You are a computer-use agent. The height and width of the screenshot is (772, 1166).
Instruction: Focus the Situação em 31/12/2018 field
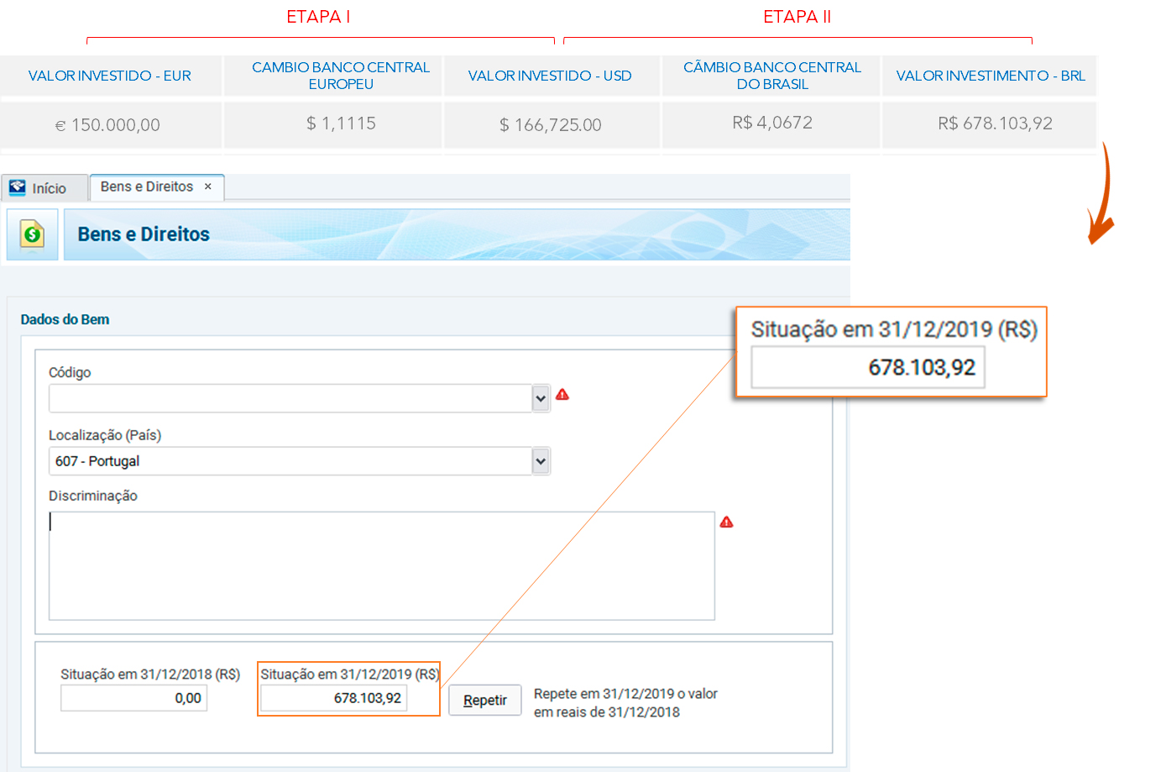click(134, 698)
